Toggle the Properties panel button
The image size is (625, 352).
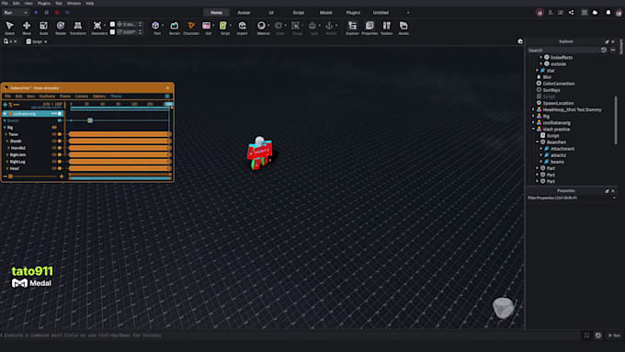pyautogui.click(x=369, y=28)
